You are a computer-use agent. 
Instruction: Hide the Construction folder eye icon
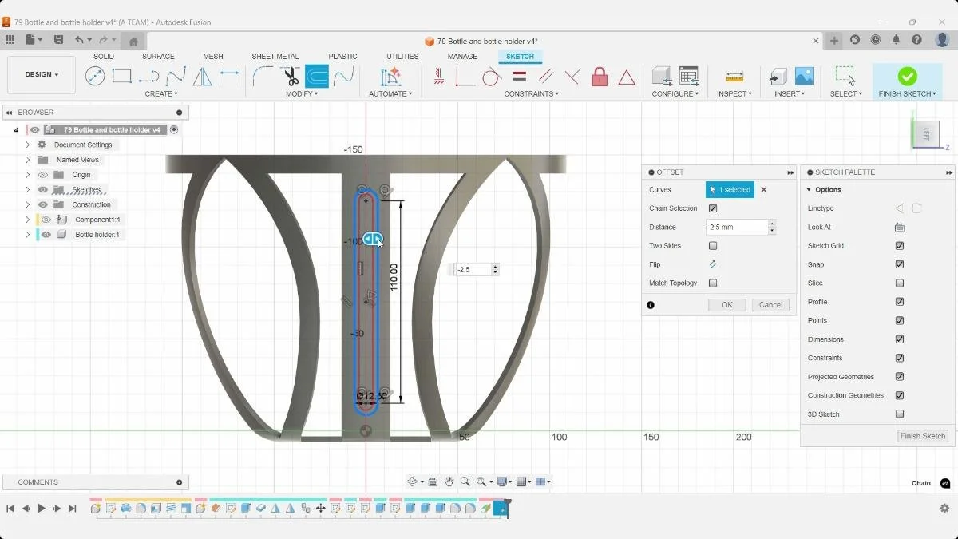coord(43,204)
